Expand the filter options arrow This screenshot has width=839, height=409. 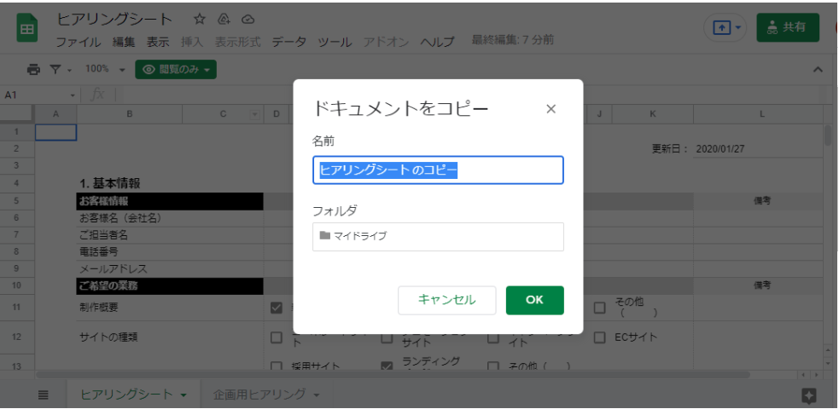pos(69,70)
